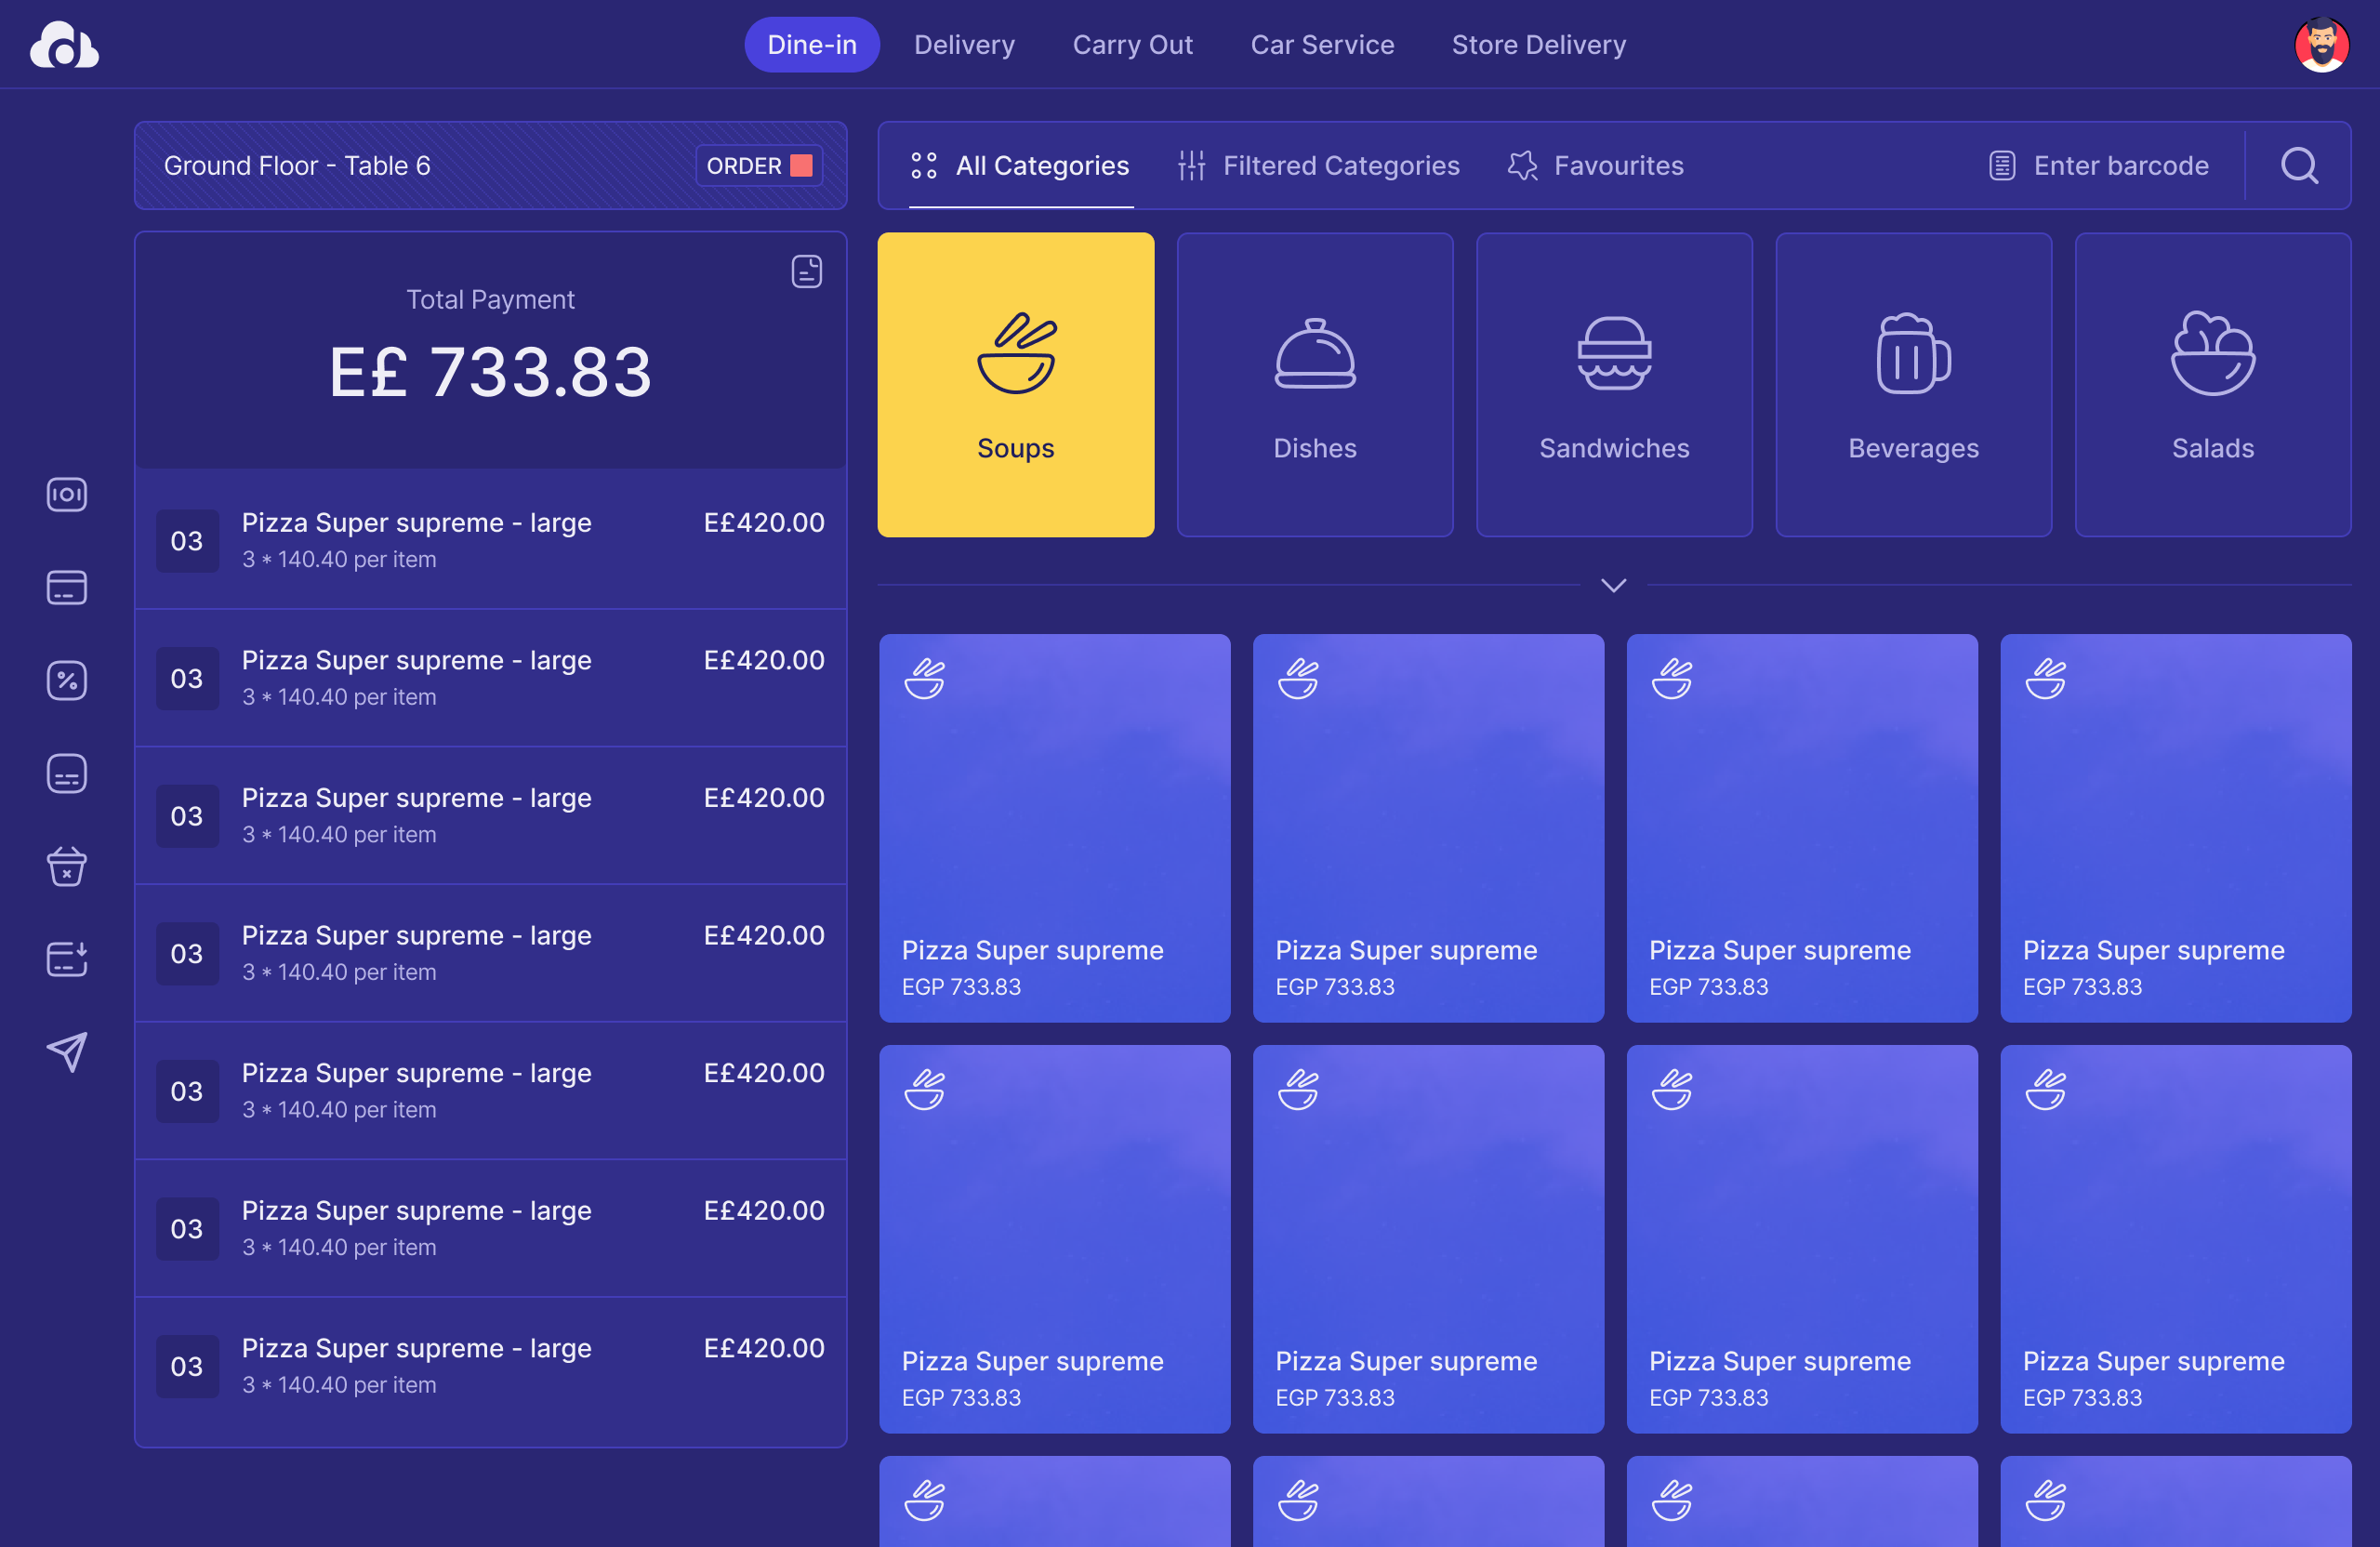Send the order with the paper plane icon

click(66, 1051)
